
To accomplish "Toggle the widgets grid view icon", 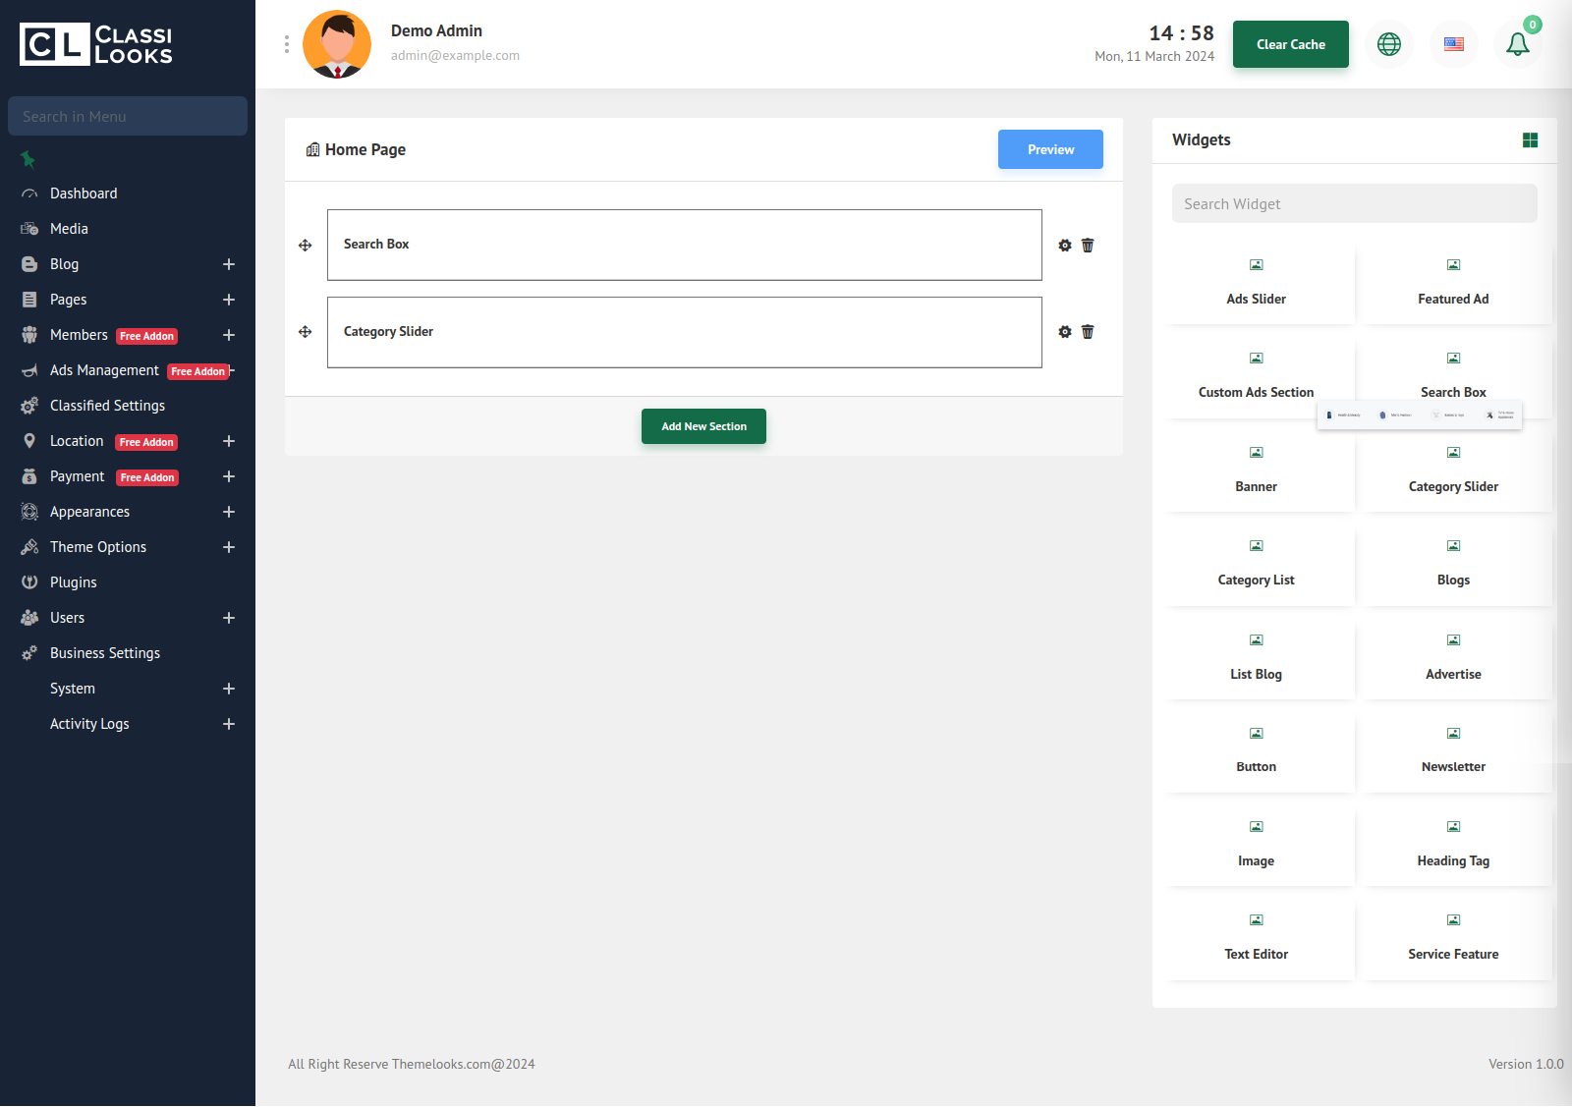I will pyautogui.click(x=1530, y=140).
